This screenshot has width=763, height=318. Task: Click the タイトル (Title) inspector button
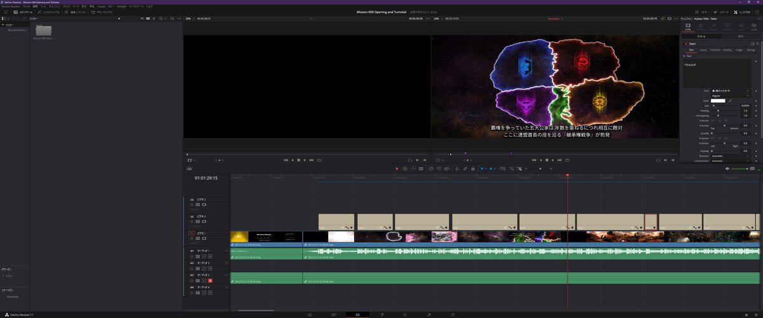tap(701, 36)
